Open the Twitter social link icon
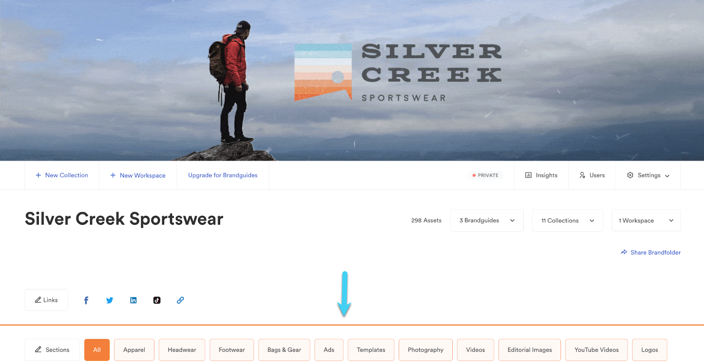The width and height of the screenshot is (704, 363). (x=110, y=300)
